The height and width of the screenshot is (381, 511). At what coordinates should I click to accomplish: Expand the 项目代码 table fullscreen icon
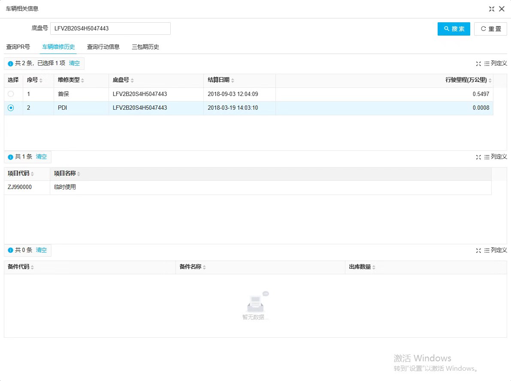[x=478, y=157]
